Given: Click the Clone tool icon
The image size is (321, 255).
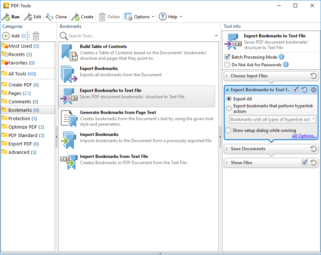Looking at the screenshot, I should (x=49, y=17).
